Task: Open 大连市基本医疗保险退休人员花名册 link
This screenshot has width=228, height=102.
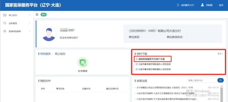Action: (154, 64)
